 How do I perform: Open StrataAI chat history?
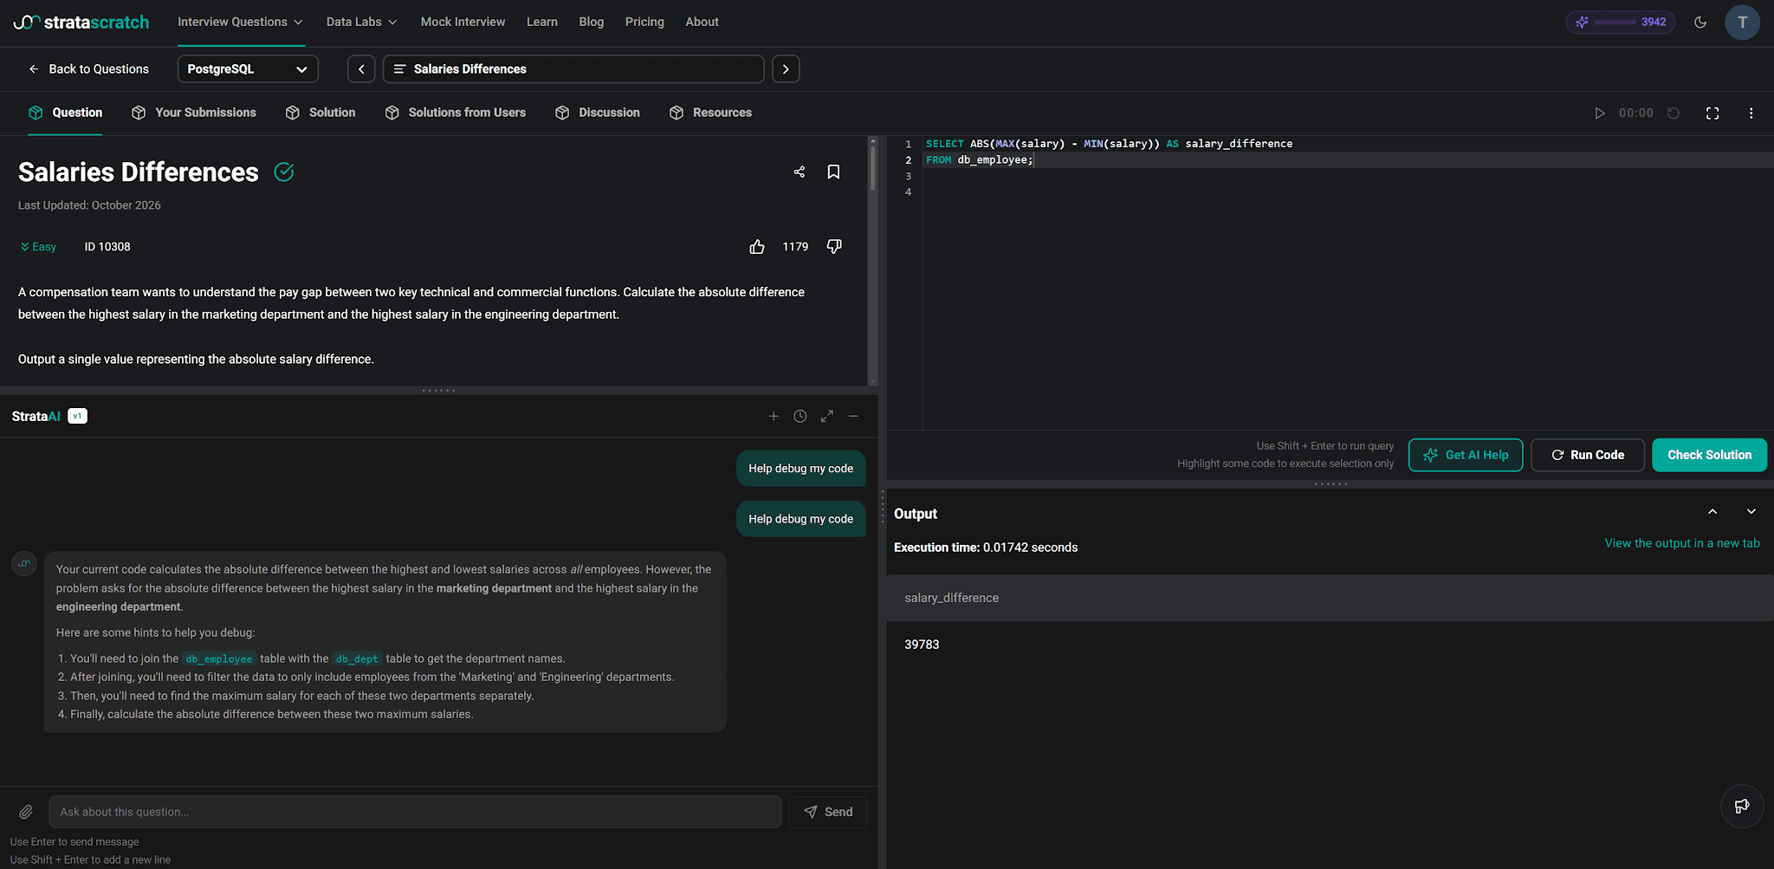pos(800,417)
